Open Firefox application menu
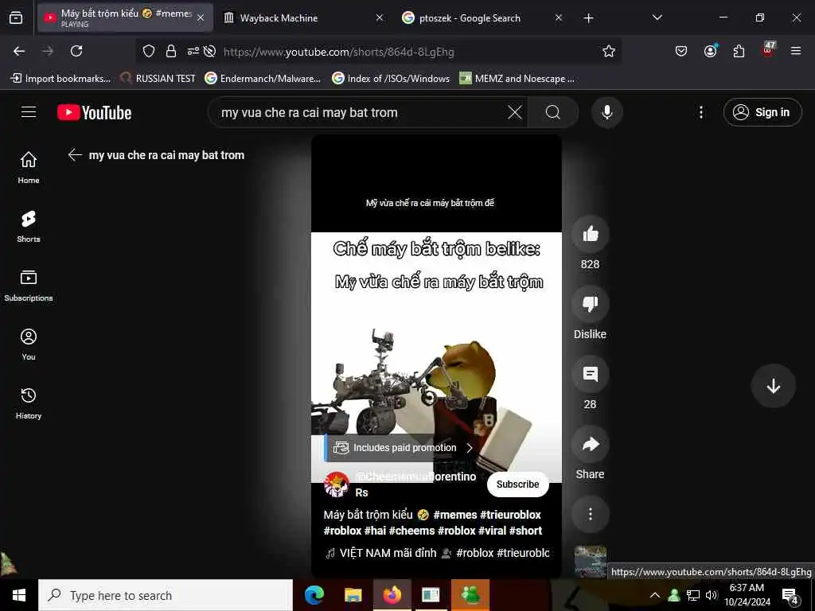This screenshot has width=815, height=611. [x=796, y=51]
